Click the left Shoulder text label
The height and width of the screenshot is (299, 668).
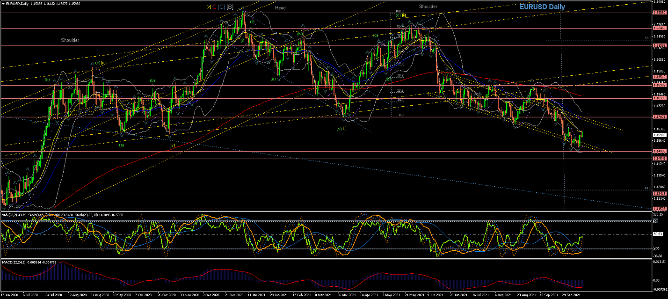pyautogui.click(x=70, y=40)
